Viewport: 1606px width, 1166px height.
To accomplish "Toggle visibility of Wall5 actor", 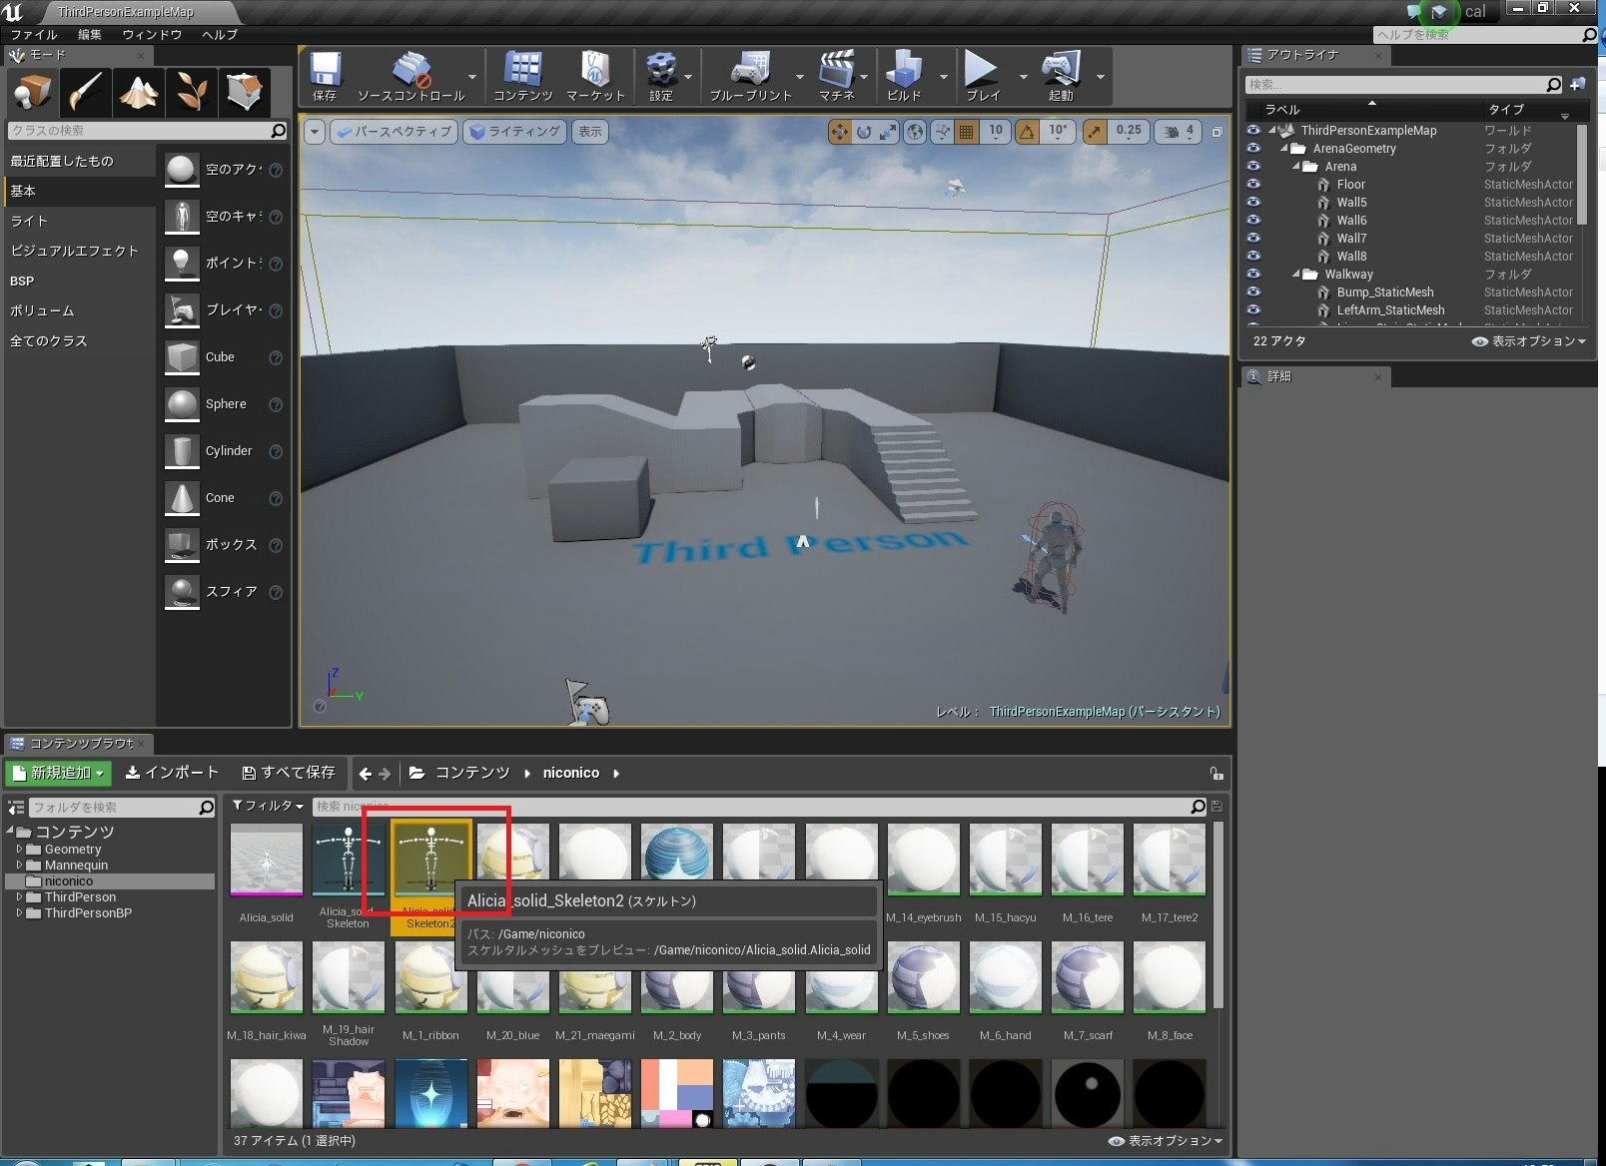I will (x=1253, y=203).
